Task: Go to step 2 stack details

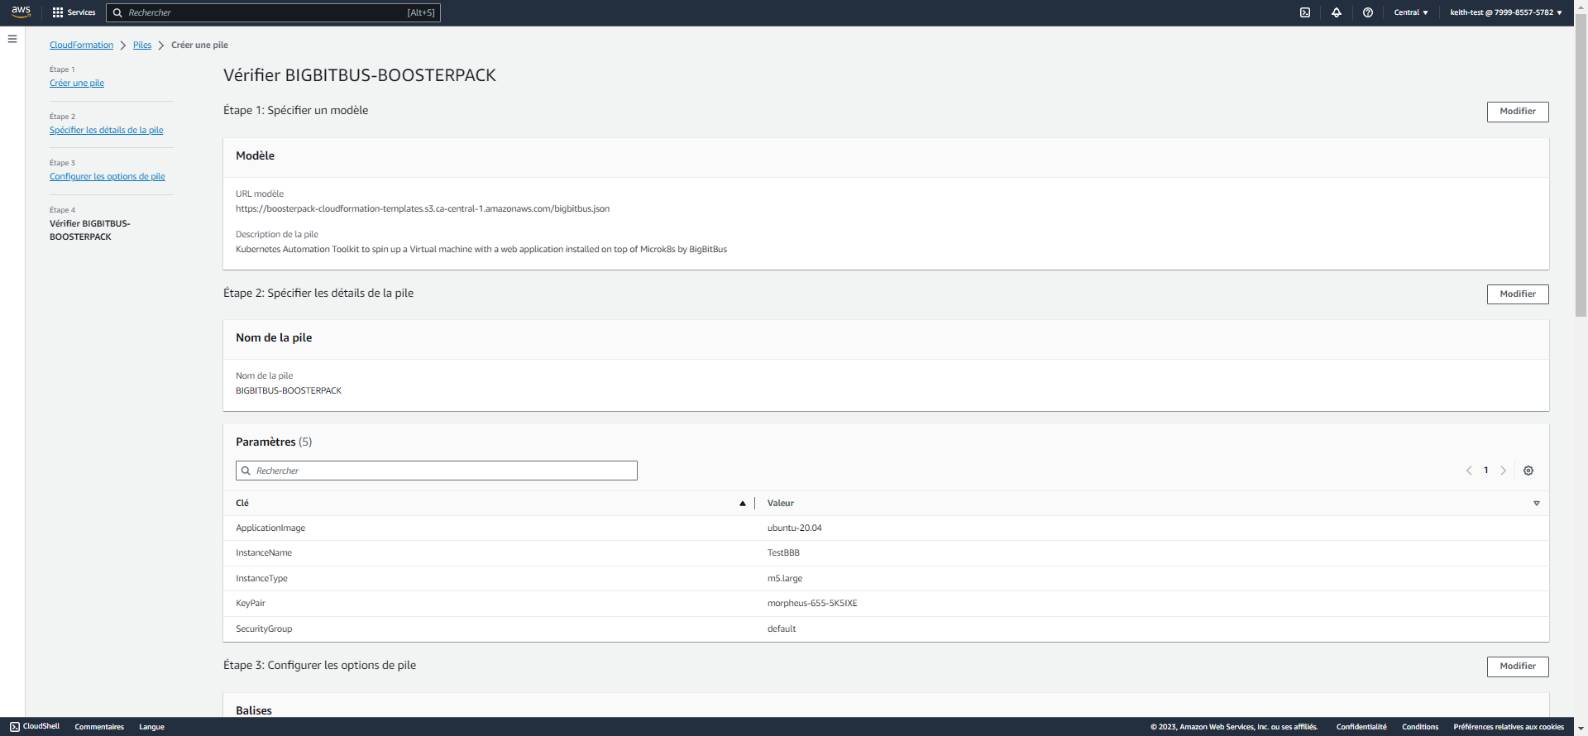Action: click(106, 130)
